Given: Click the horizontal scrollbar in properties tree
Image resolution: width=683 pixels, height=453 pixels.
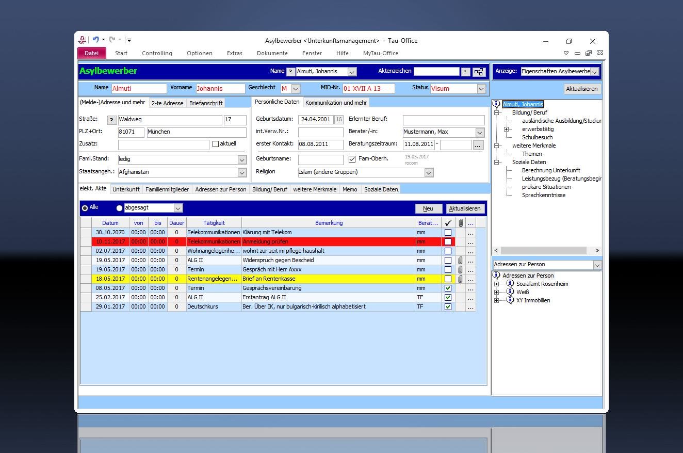Looking at the screenshot, I should [x=545, y=250].
